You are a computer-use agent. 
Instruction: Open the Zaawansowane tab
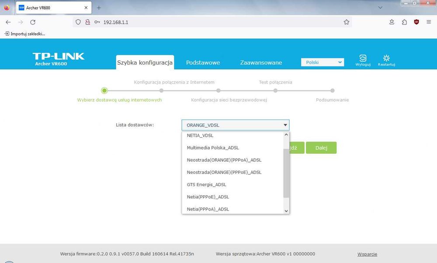click(261, 62)
